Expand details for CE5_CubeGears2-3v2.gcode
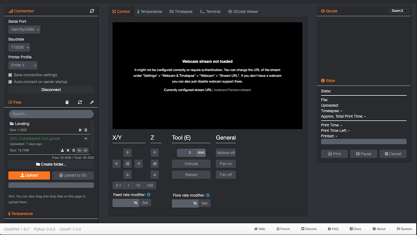Screen dimensions: 417x235 click(86, 138)
